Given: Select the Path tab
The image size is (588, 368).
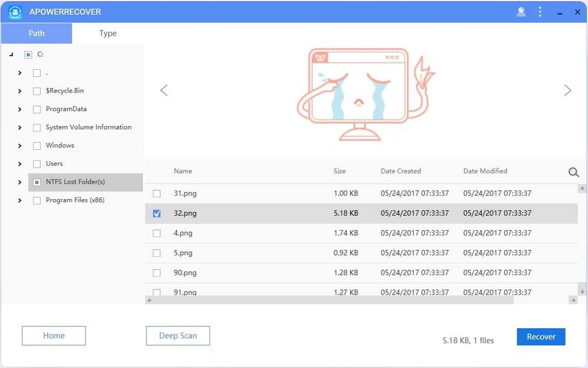Looking at the screenshot, I should pyautogui.click(x=36, y=33).
